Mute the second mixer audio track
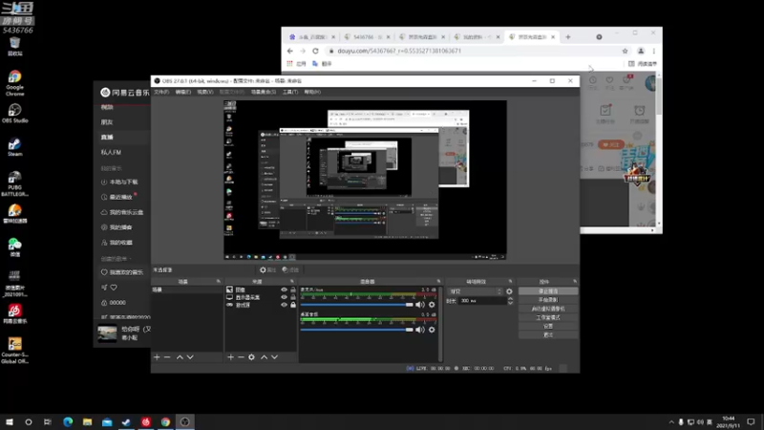The width and height of the screenshot is (764, 430). [420, 330]
